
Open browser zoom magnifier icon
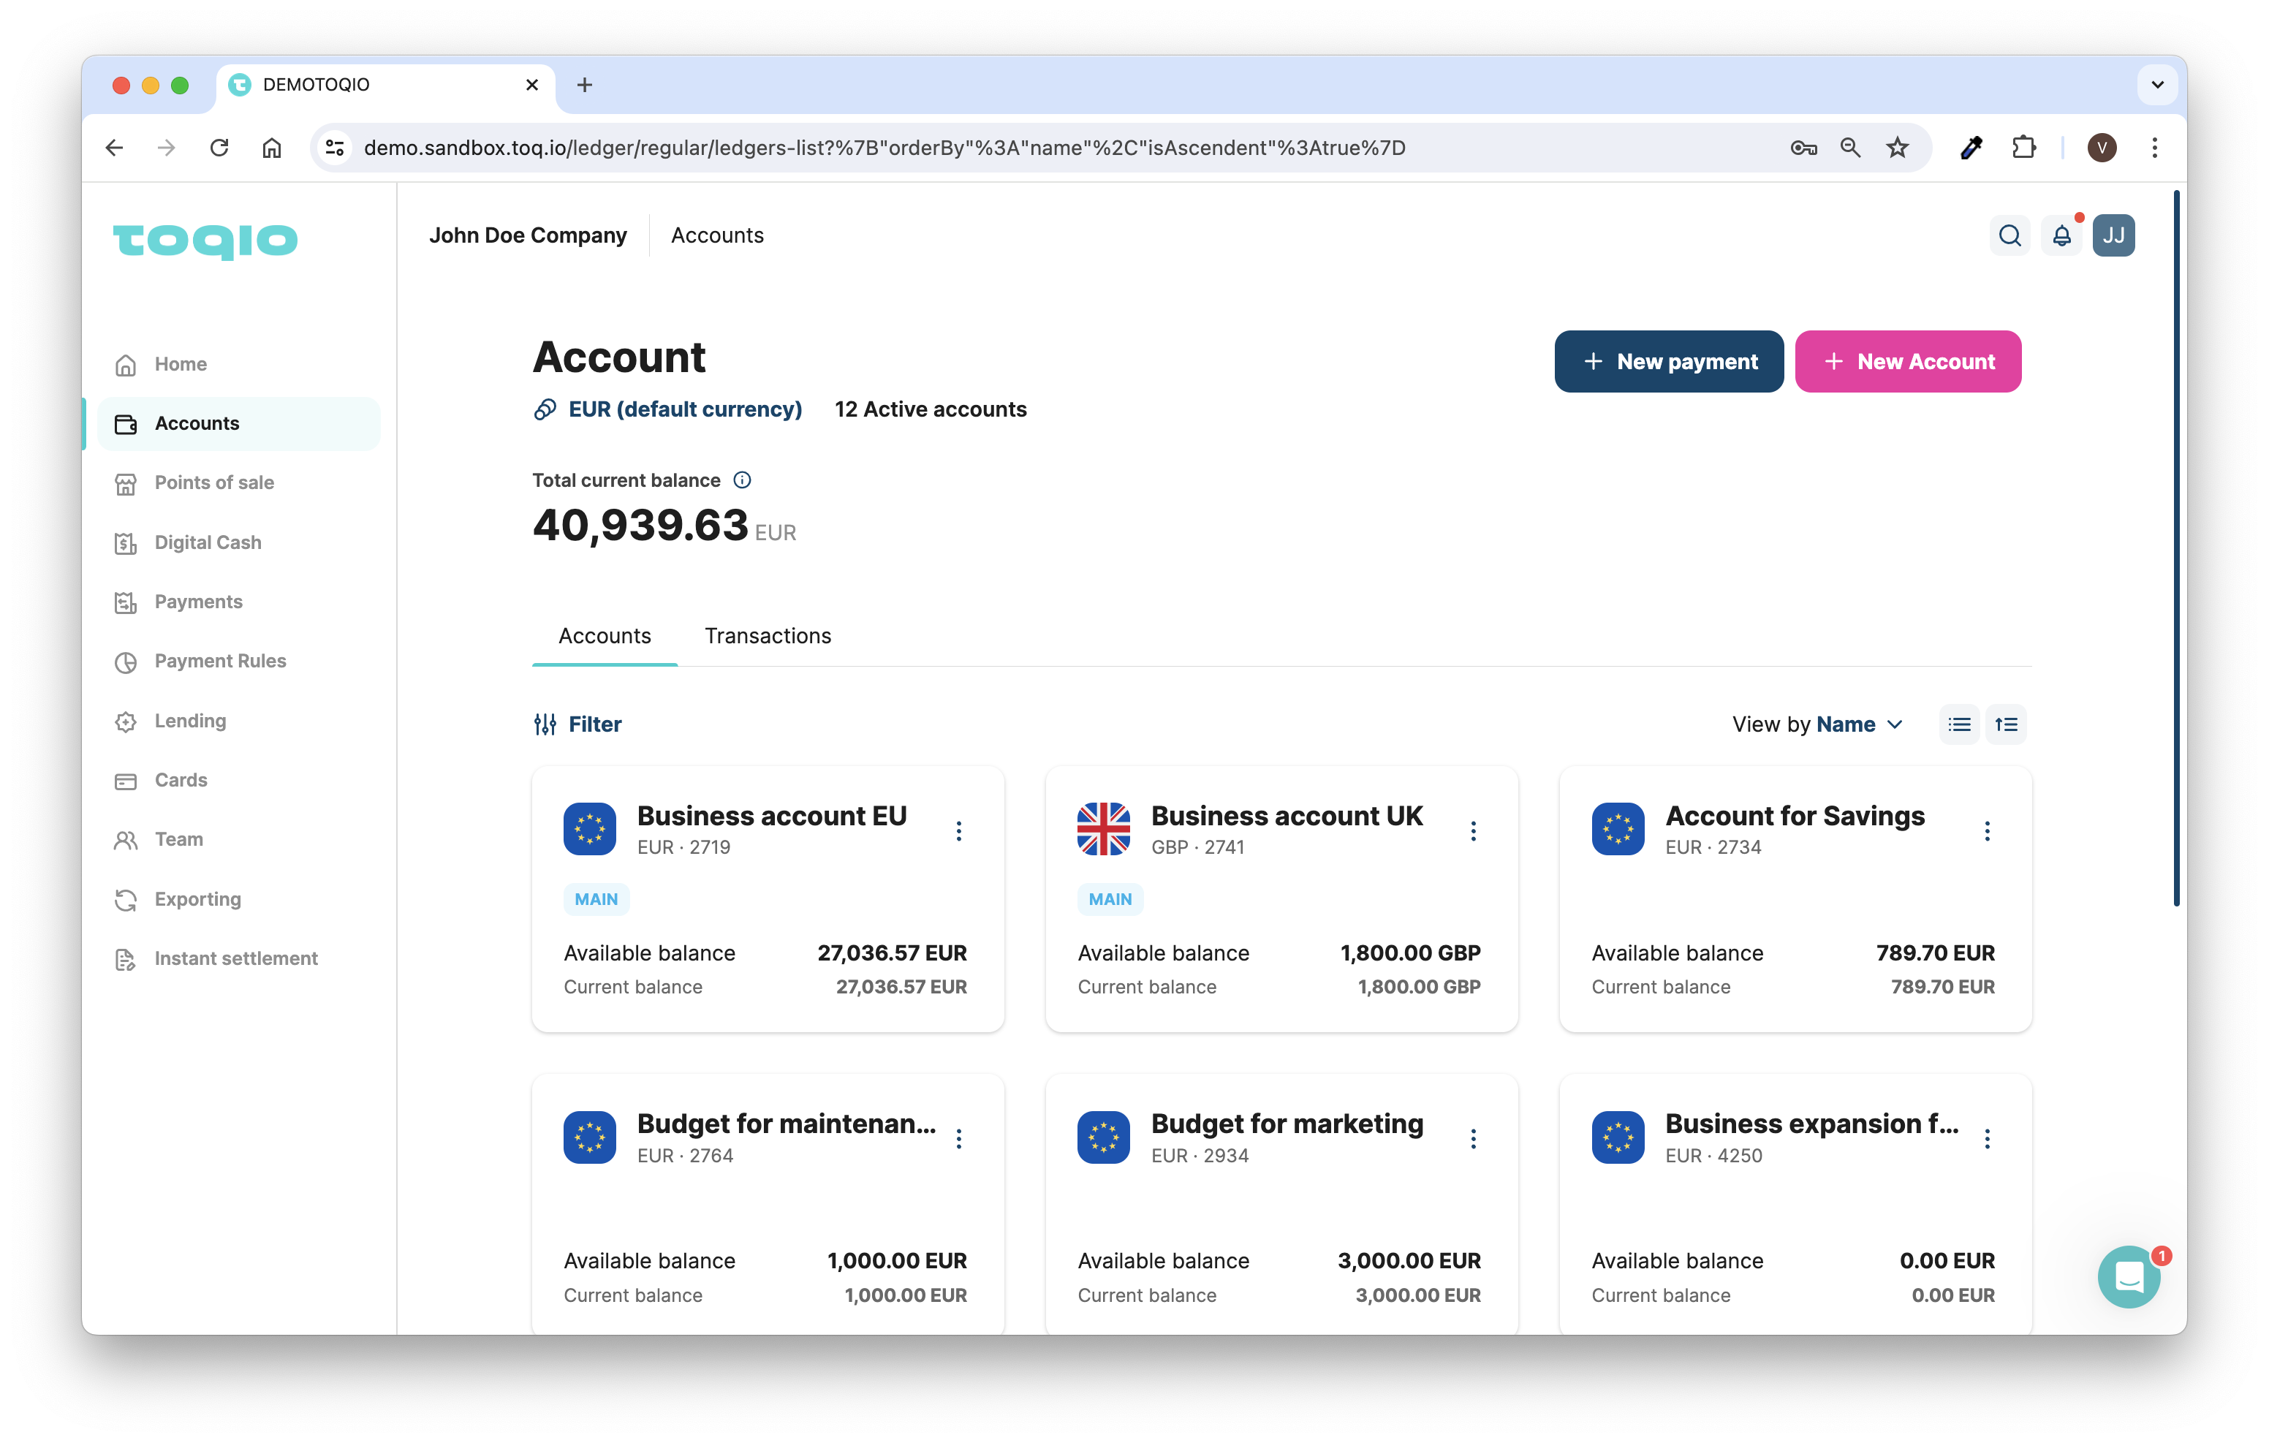point(1849,148)
